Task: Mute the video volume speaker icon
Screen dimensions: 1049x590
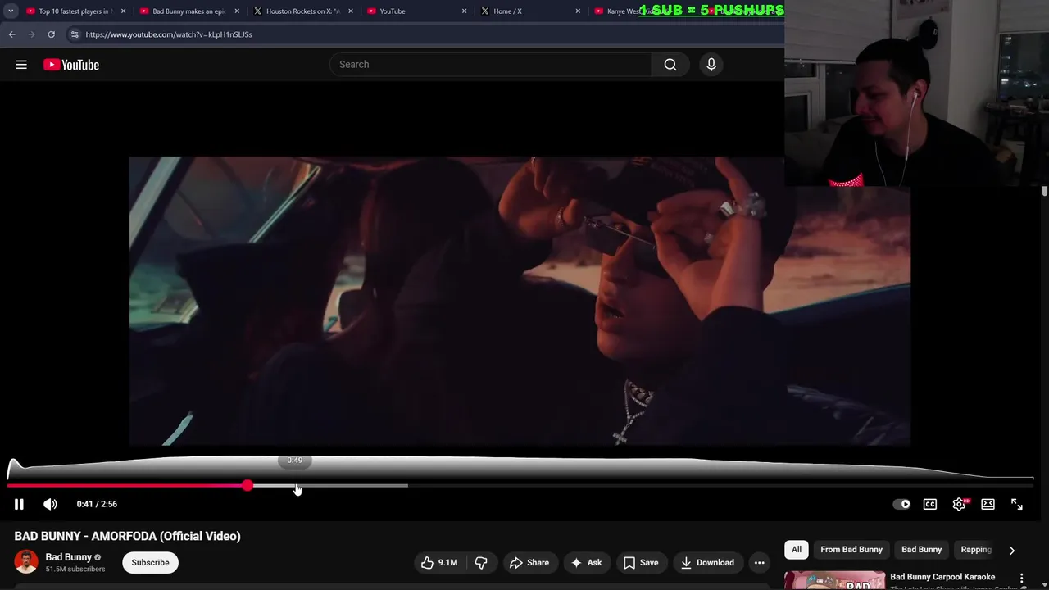Action: [x=50, y=504]
